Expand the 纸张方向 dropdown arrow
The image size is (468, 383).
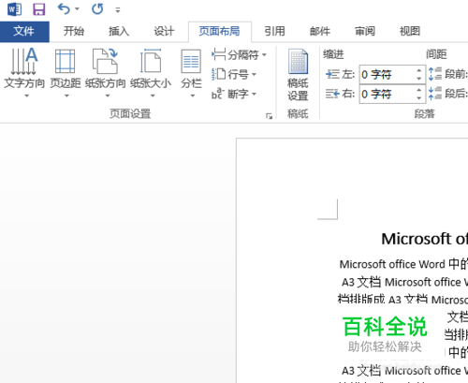pyautogui.click(x=108, y=96)
